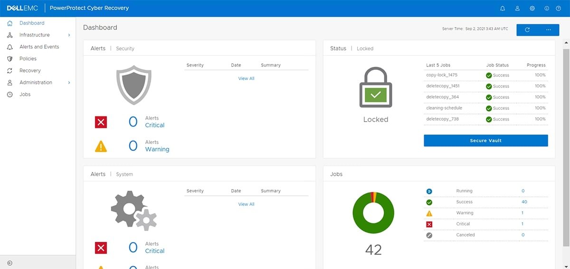Viewport: 570px width, 269px height.
Task: Click the Critical jobs count 1
Action: [x=522, y=224]
